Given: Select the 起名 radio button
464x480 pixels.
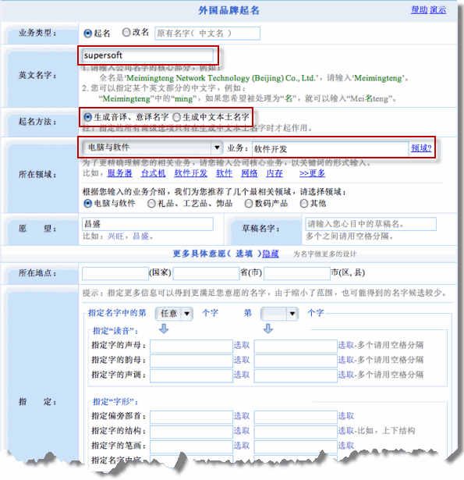Looking at the screenshot, I should tap(88, 33).
